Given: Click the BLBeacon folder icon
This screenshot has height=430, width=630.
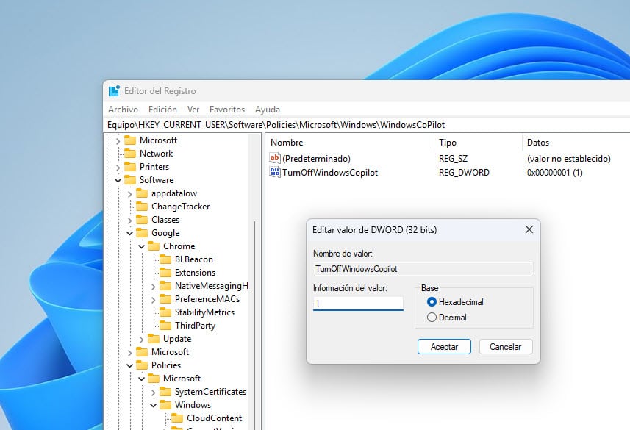Looking at the screenshot, I should [165, 259].
